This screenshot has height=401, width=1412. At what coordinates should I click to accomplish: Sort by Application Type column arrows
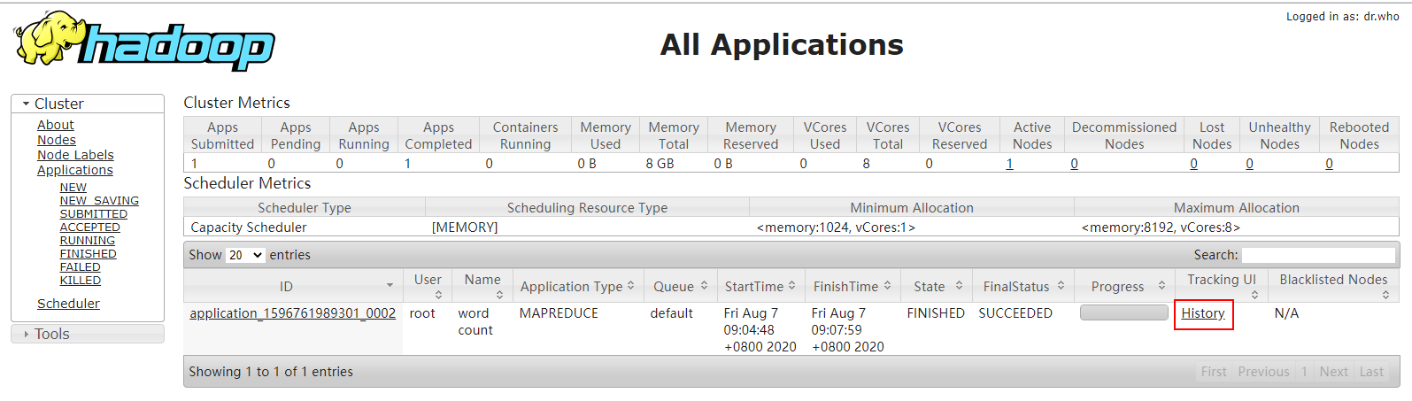click(x=630, y=285)
